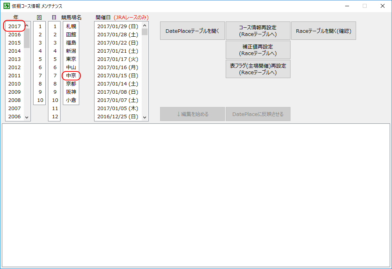Select 札幌 racecourse
Image resolution: width=392 pixels, height=269 pixels.
point(71,26)
